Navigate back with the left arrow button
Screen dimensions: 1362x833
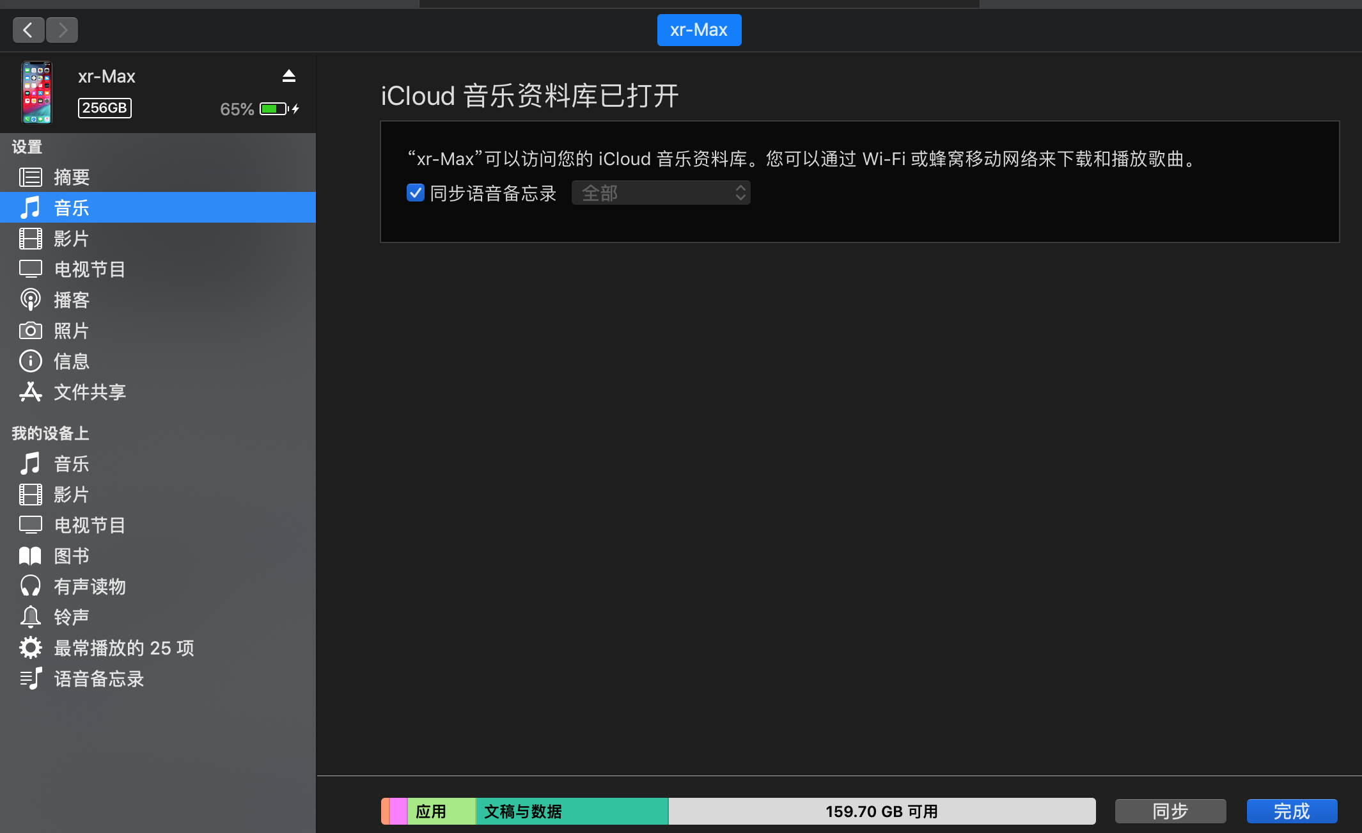click(28, 30)
